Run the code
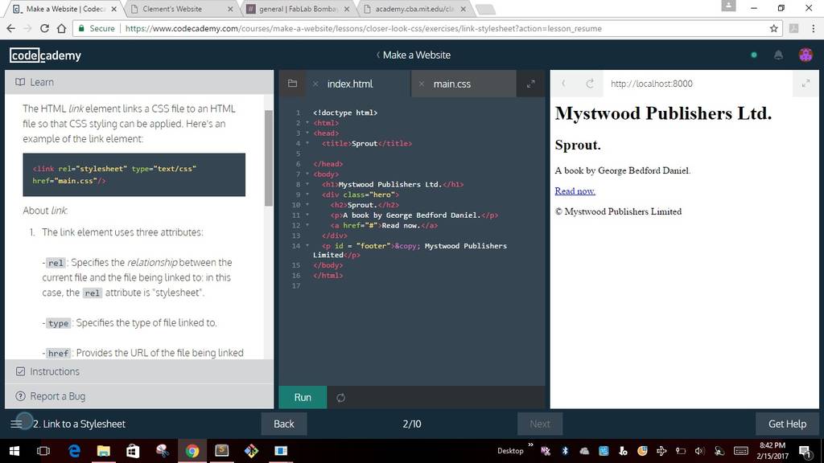This screenshot has height=463, width=824. [x=303, y=397]
